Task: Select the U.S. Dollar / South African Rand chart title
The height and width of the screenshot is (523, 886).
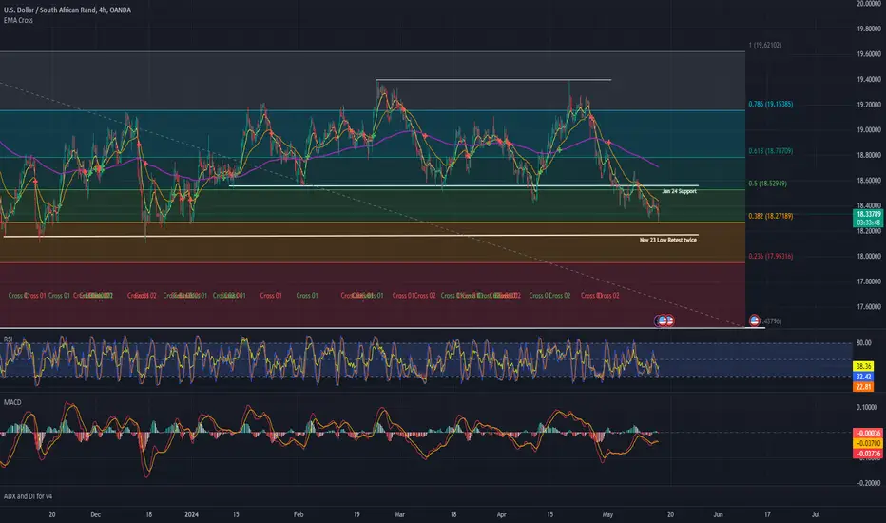Action: (67, 10)
